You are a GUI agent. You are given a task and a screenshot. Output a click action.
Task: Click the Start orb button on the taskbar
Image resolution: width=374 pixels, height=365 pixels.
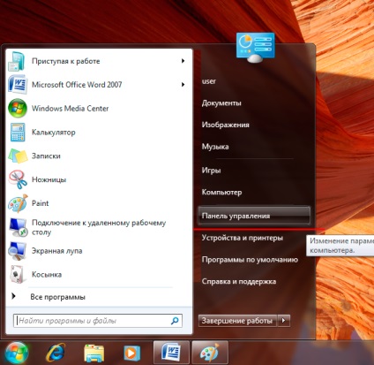click(17, 353)
